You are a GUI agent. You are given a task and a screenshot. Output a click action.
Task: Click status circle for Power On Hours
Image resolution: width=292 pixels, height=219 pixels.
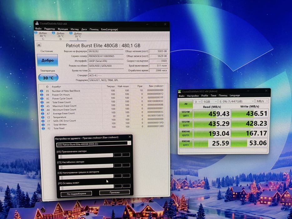click(x=42, y=95)
